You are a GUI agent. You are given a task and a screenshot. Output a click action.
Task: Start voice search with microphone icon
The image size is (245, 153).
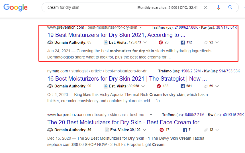(x=219, y=8)
